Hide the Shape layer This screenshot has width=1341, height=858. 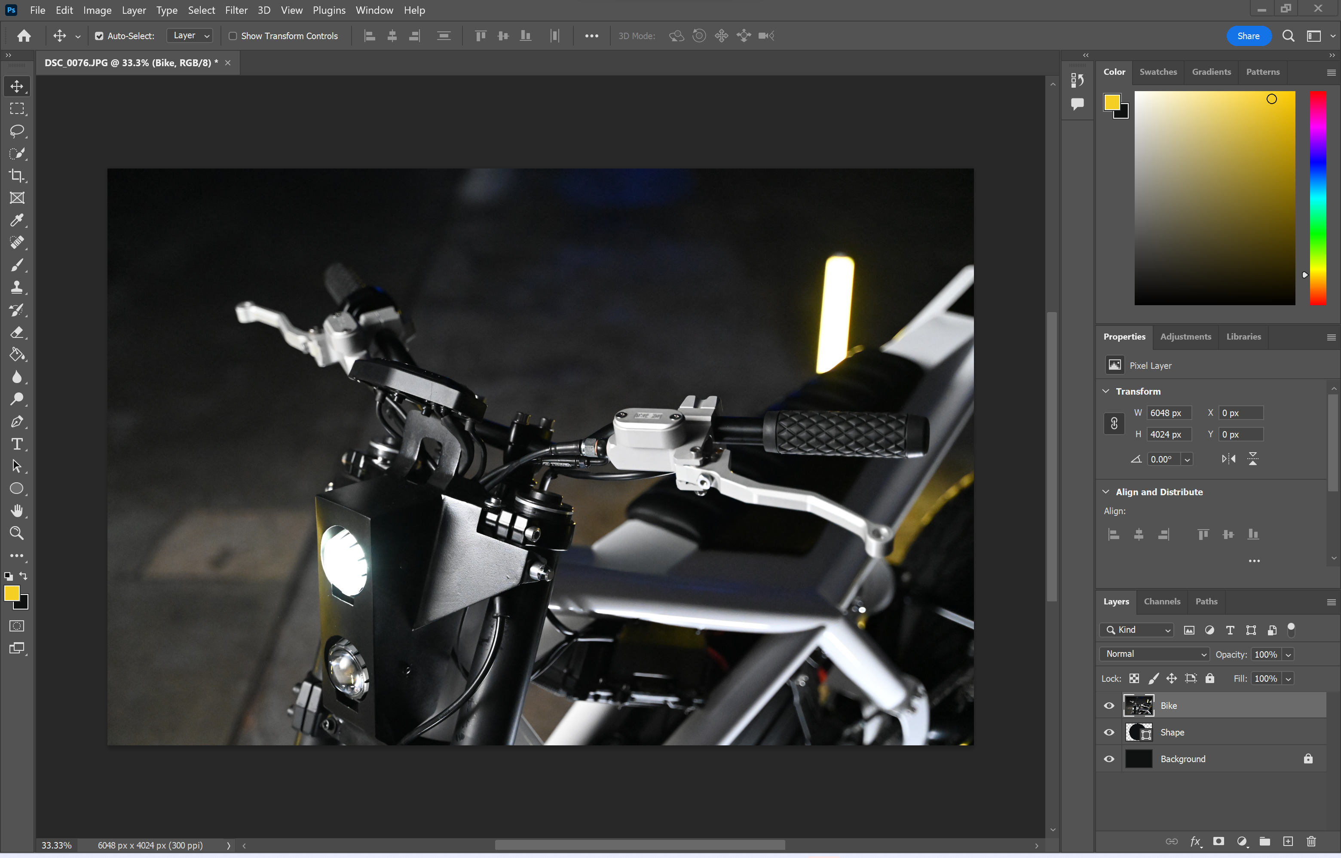click(x=1109, y=732)
